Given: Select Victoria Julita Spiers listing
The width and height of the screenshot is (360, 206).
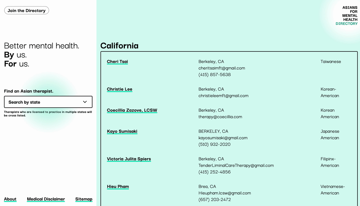Looking at the screenshot, I should tap(129, 159).
